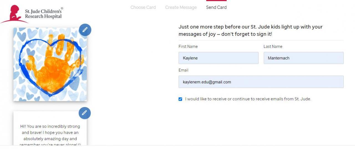Click the message preview card text
The image size is (355, 149).
[x=50, y=133]
